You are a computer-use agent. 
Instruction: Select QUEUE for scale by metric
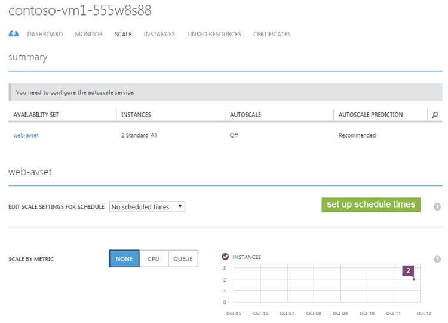point(183,259)
